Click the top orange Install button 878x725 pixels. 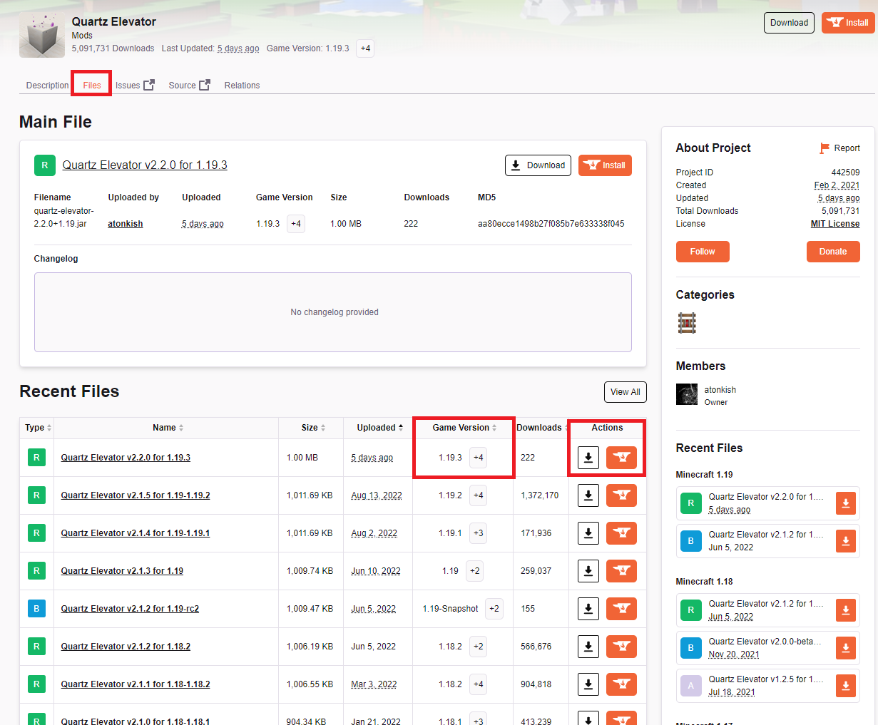848,23
